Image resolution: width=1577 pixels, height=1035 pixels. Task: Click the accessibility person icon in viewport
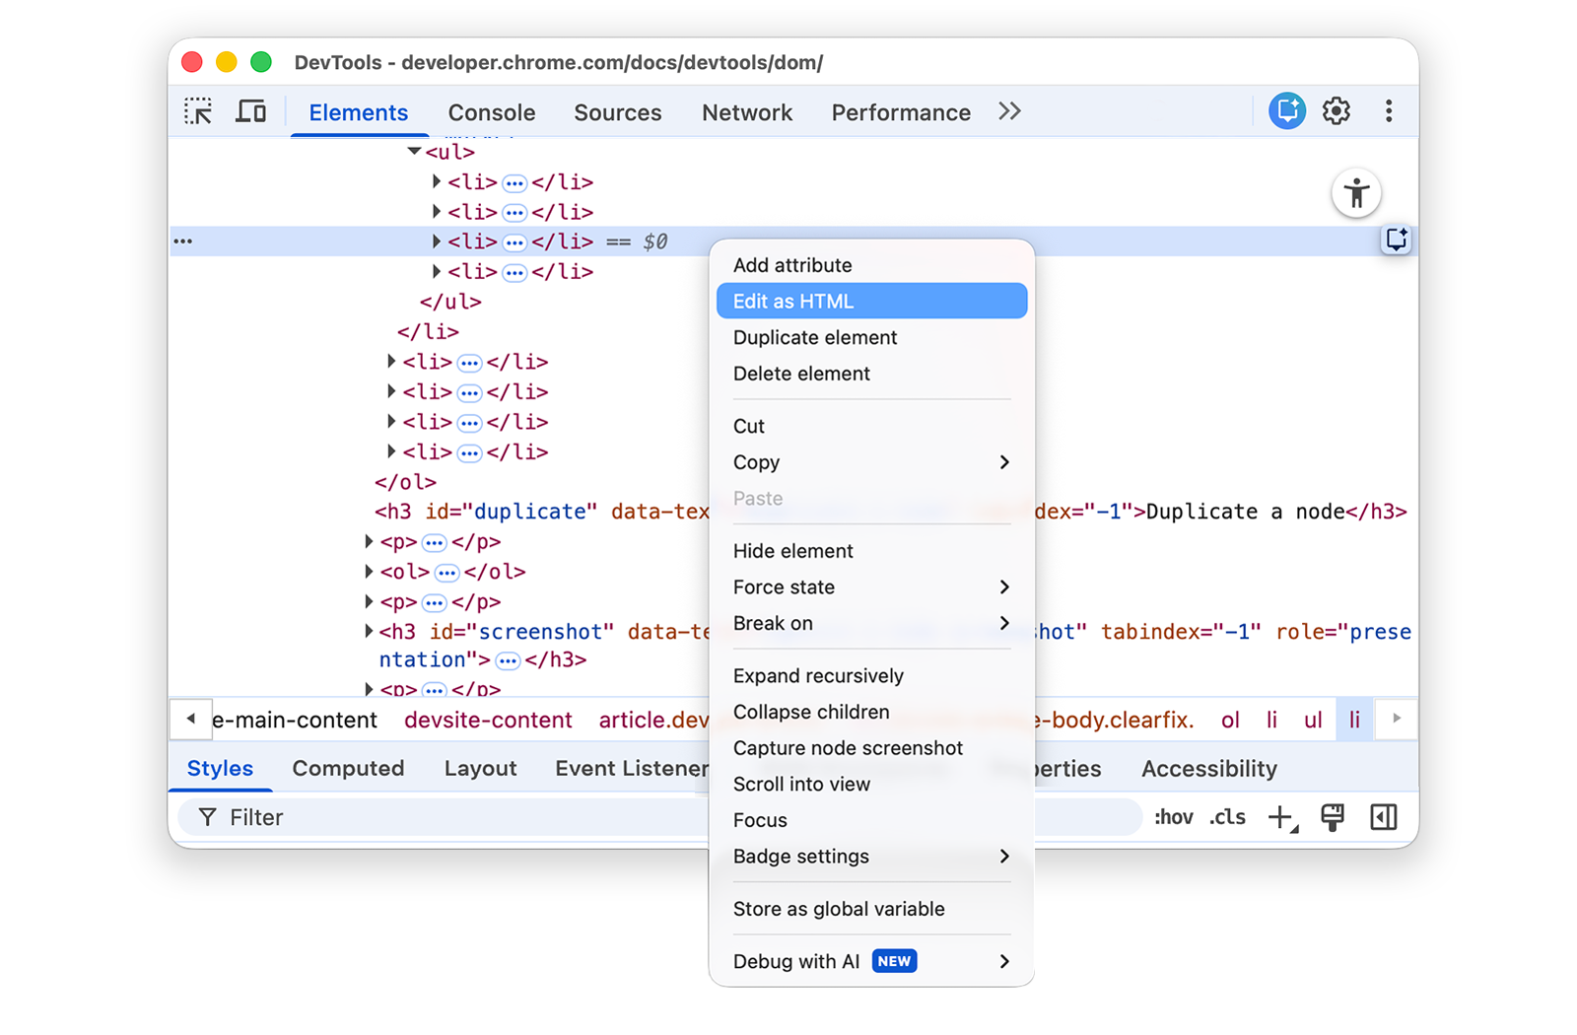(x=1357, y=193)
